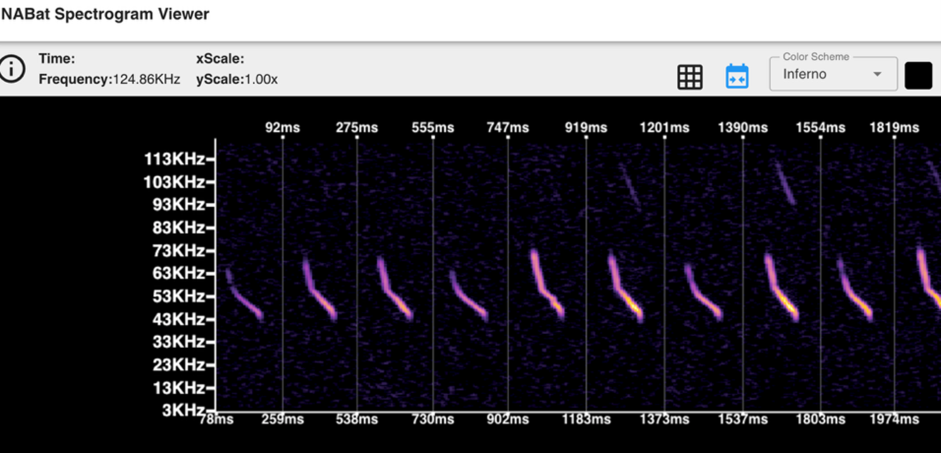Click the 13KHz frequency axis label

(179, 388)
